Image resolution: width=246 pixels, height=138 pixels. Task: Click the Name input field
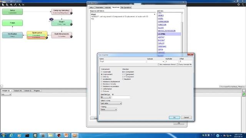click(123, 61)
